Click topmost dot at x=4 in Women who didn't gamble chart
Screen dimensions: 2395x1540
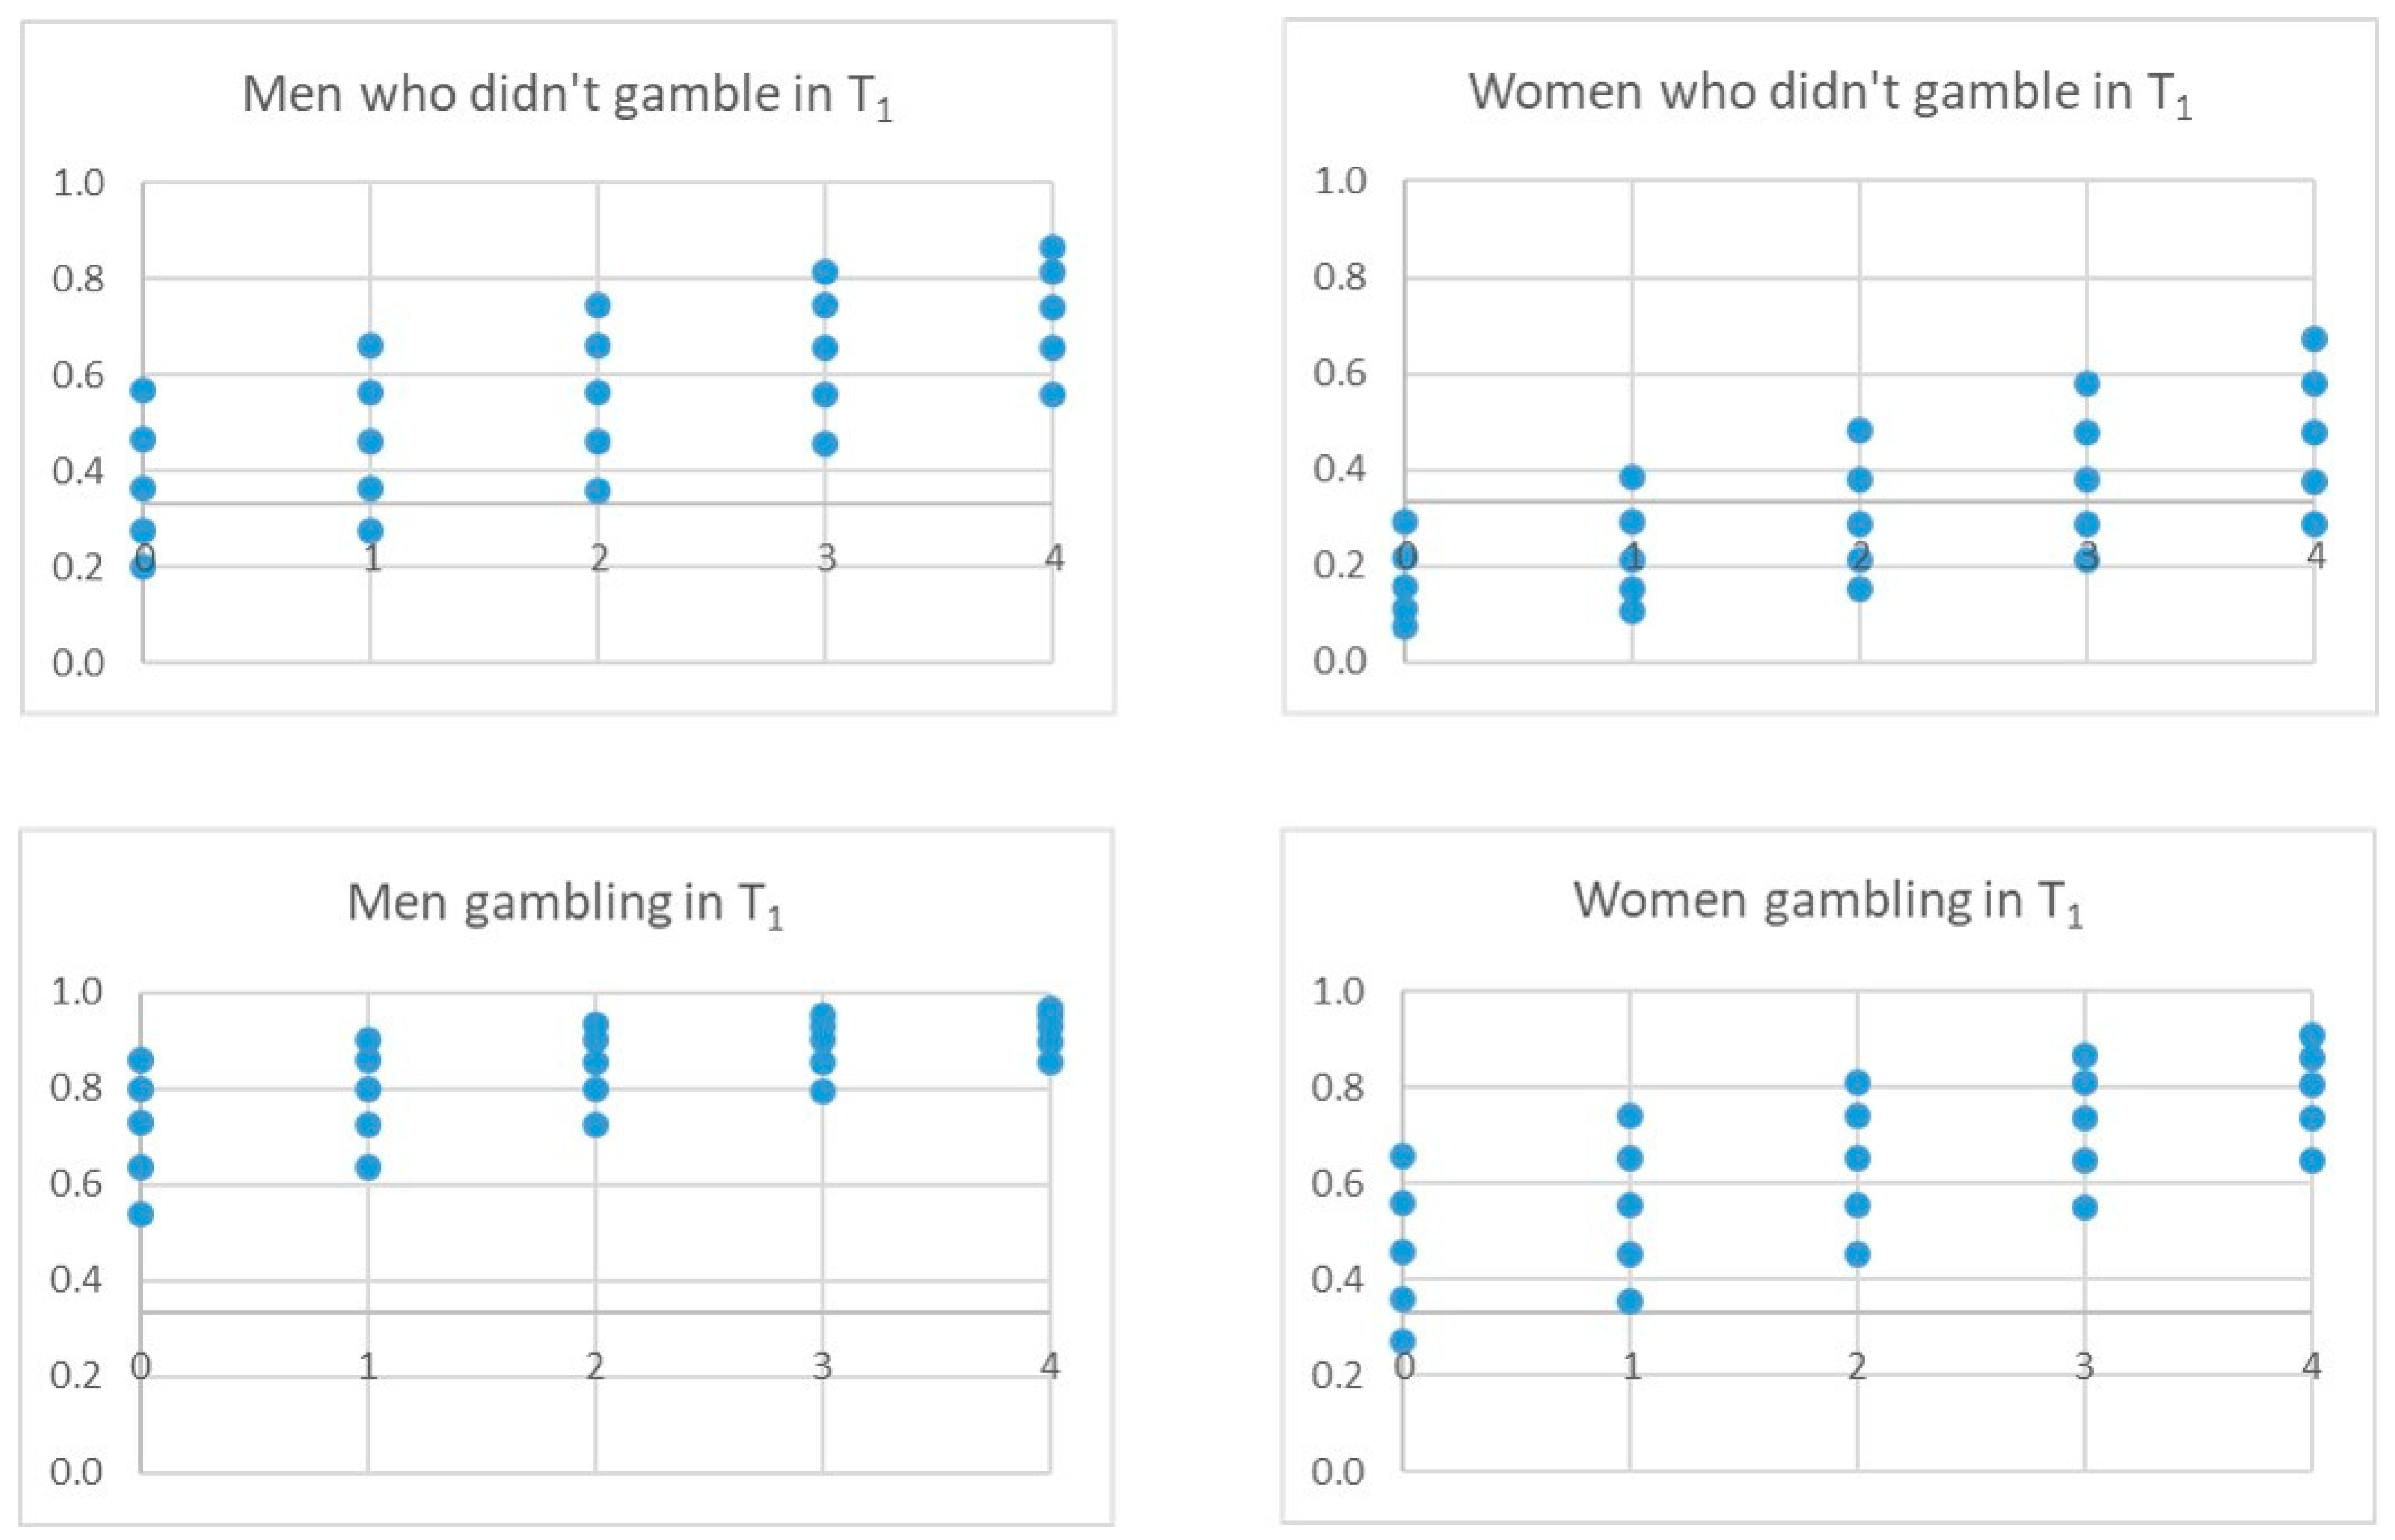click(x=2314, y=339)
